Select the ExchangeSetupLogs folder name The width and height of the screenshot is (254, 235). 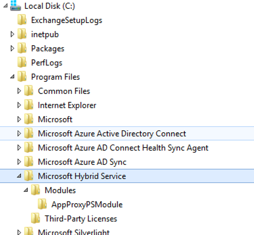[x=67, y=21]
